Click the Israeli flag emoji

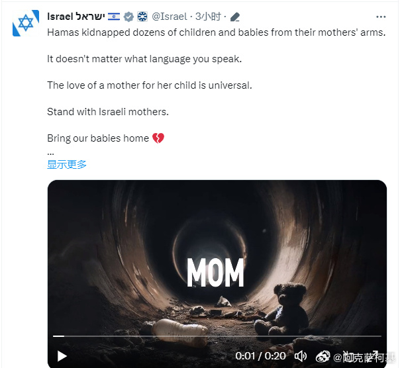coord(114,17)
